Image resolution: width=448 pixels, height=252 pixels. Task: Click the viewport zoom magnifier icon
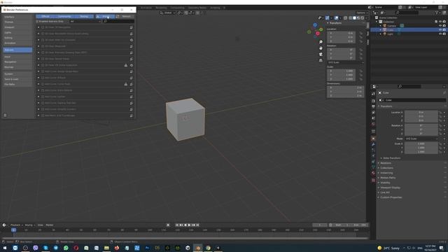[321, 42]
